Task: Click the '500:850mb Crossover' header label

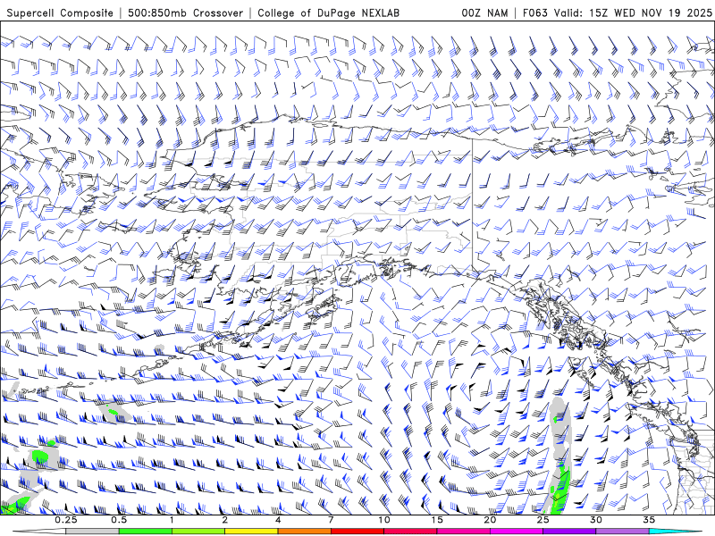Action: coord(186,13)
